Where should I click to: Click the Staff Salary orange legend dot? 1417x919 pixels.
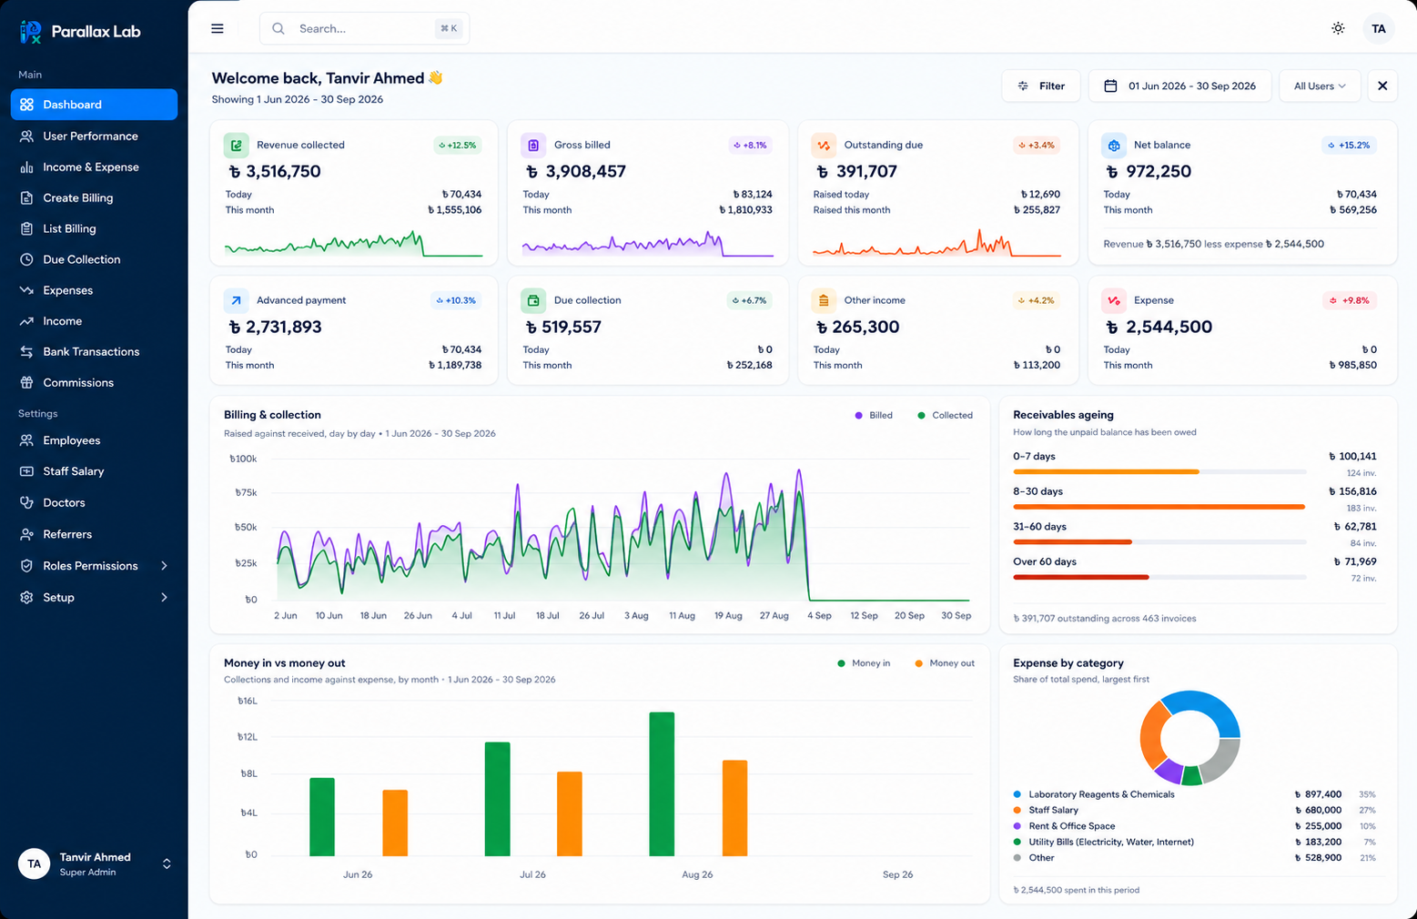pos(1017,811)
